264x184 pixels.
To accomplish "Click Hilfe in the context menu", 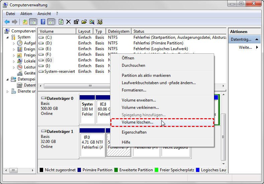I will coord(162,142).
